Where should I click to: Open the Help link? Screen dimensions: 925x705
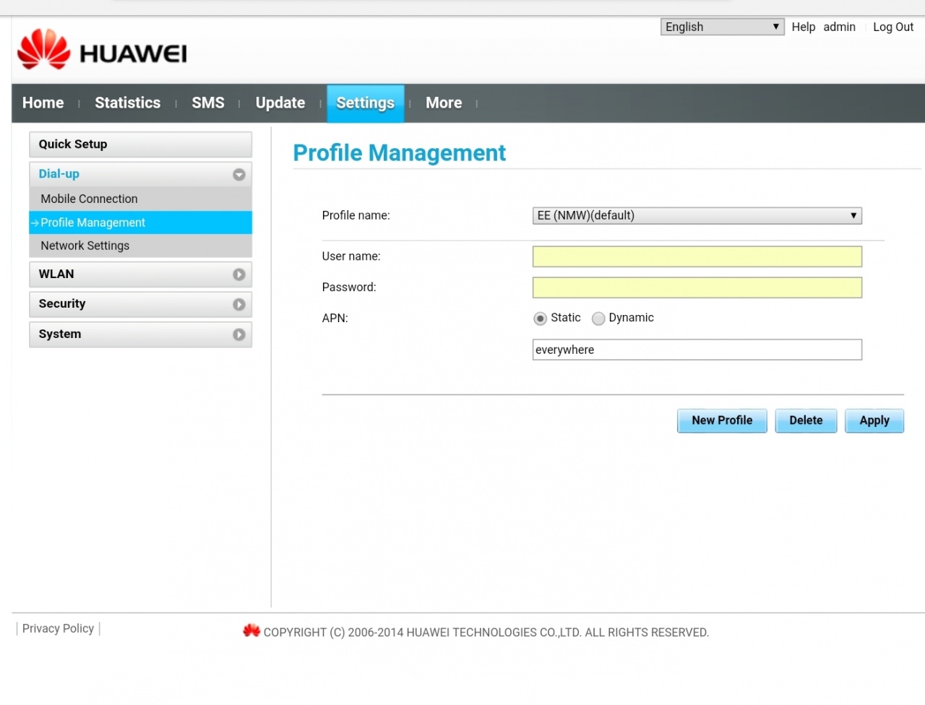click(804, 27)
